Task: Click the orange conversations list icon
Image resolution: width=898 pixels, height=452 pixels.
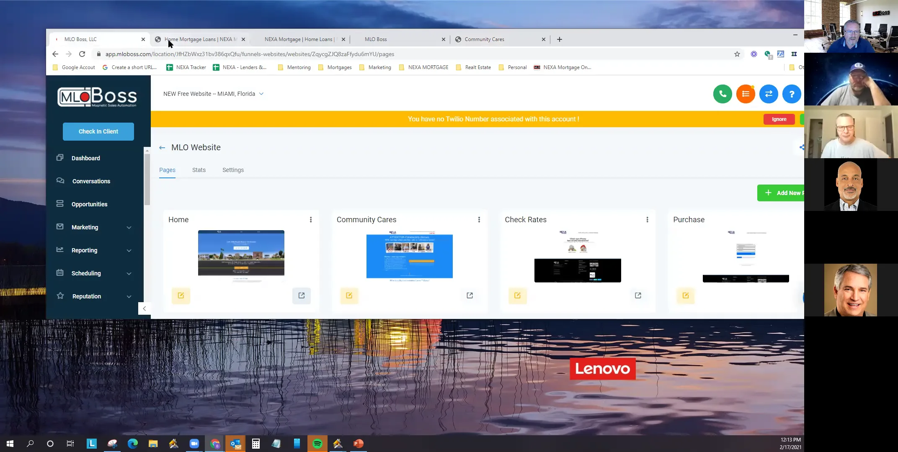Action: pos(745,94)
